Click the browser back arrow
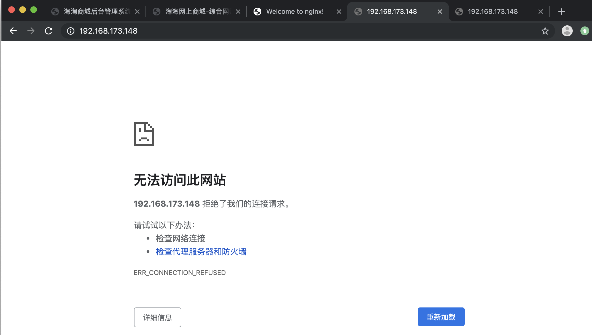 [x=13, y=31]
